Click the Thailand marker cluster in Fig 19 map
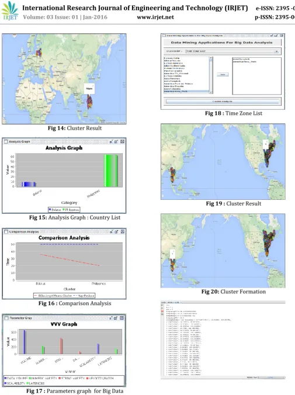 [172, 175]
